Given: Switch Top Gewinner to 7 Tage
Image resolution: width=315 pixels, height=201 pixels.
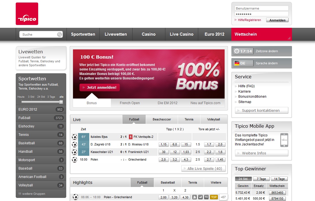Looking at the screenshot, I should coord(261,179).
